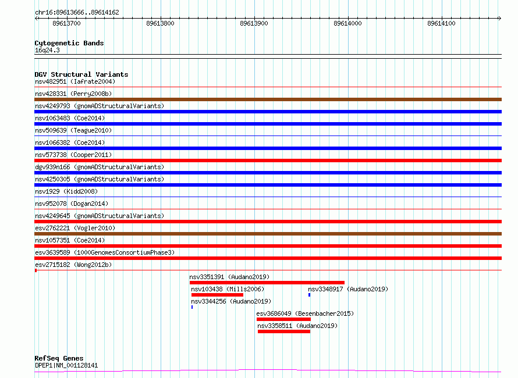Select the nsv428331 (Perry2008b) brown bar
Viewport: 518px width, 378px height.
pyautogui.click(x=268, y=99)
